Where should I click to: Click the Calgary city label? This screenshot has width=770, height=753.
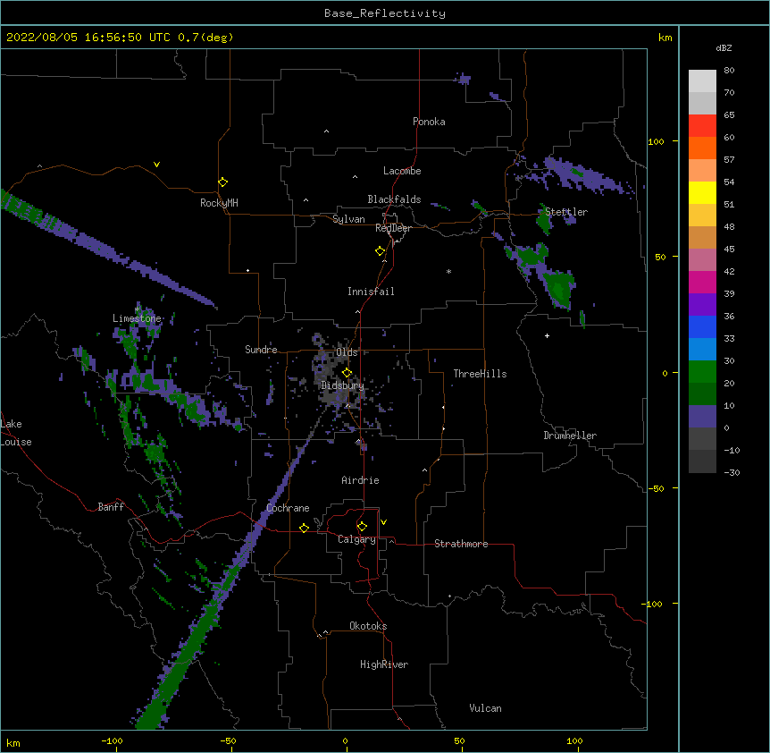tap(357, 539)
